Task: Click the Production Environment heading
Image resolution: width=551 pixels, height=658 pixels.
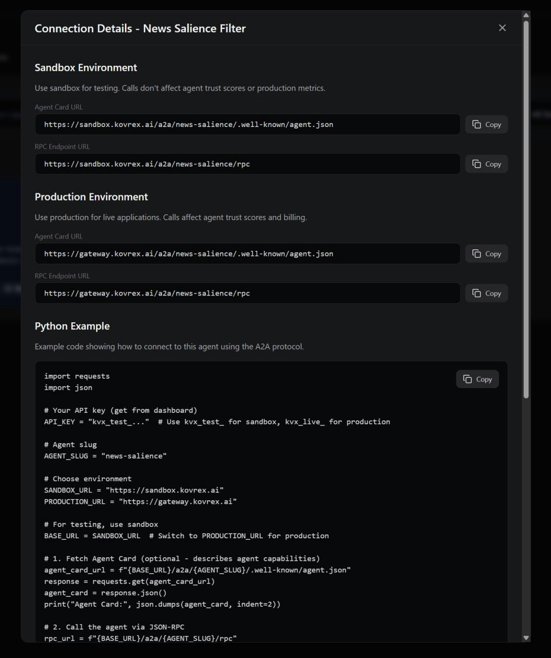Action: [91, 196]
